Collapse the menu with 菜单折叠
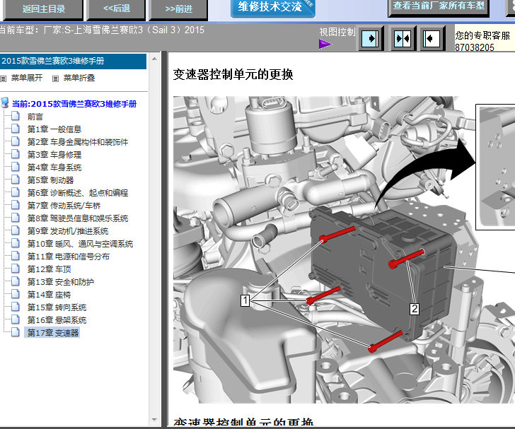The width and height of the screenshot is (515, 429). click(79, 78)
